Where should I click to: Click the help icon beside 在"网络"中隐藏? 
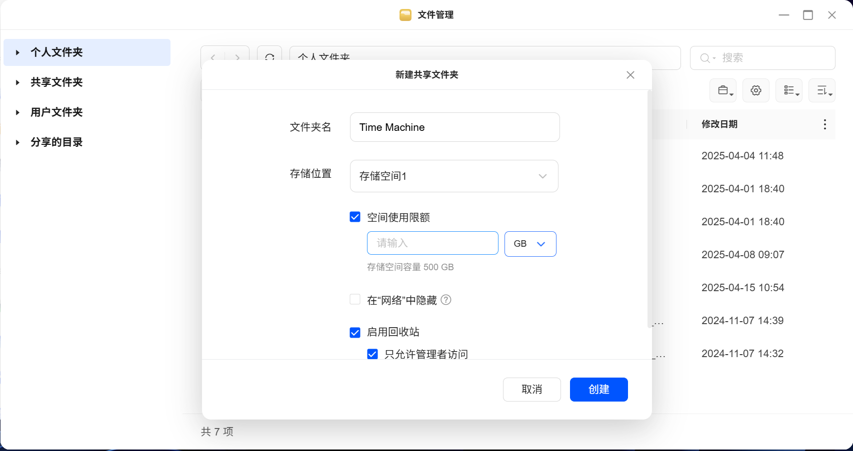(446, 300)
